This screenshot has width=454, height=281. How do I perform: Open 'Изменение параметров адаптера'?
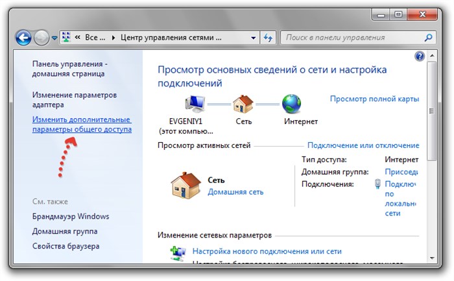click(x=75, y=100)
